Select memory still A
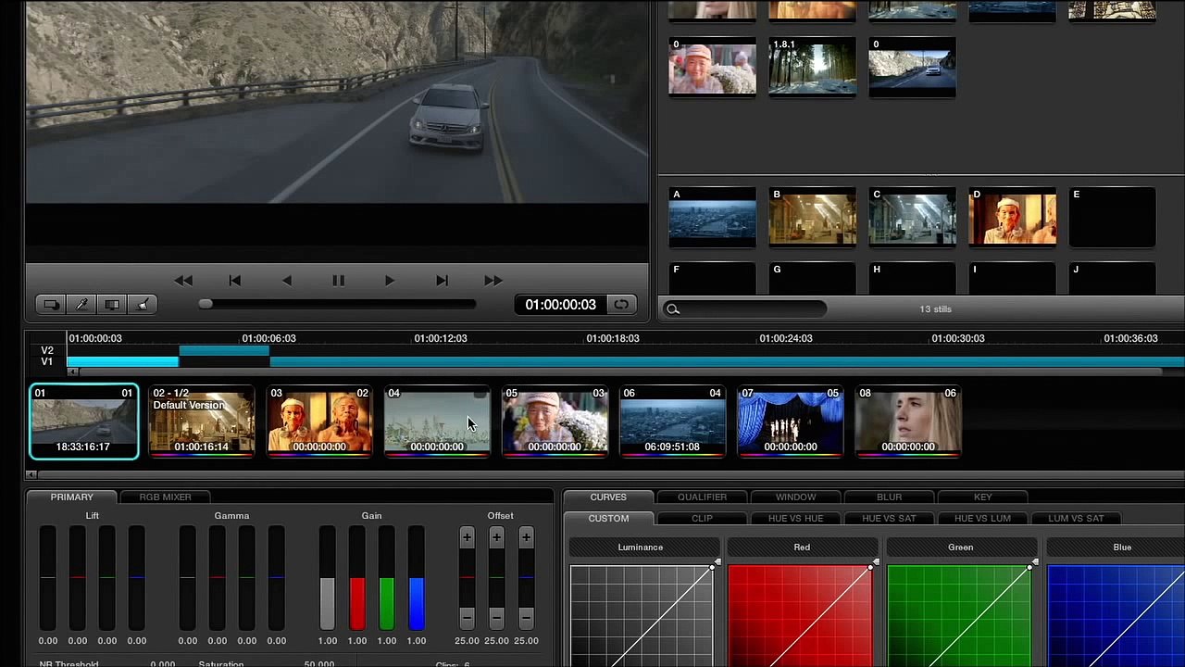 click(712, 218)
